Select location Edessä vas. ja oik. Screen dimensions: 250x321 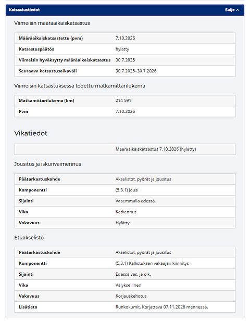click(x=133, y=274)
